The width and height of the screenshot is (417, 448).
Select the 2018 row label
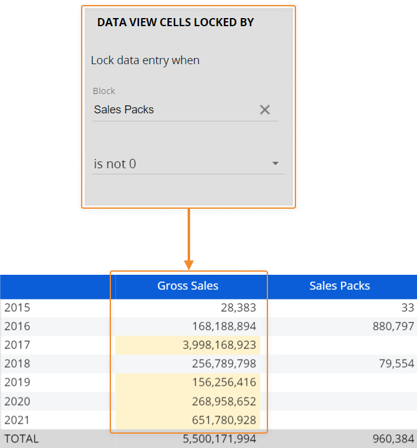pos(17,363)
